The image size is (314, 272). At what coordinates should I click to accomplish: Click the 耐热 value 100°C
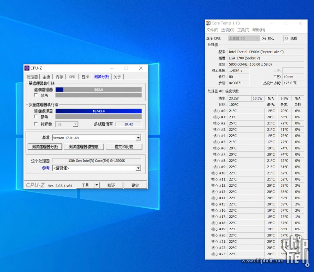[246, 105]
